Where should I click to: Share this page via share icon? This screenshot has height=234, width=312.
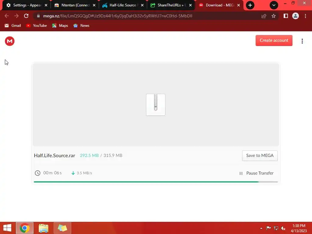(264, 16)
